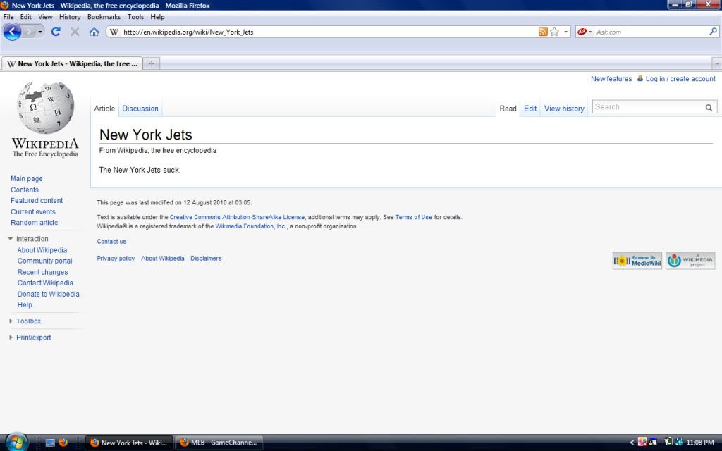Viewport: 722px width, 451px height.
Task: Open the Tools menu
Action: tap(135, 17)
